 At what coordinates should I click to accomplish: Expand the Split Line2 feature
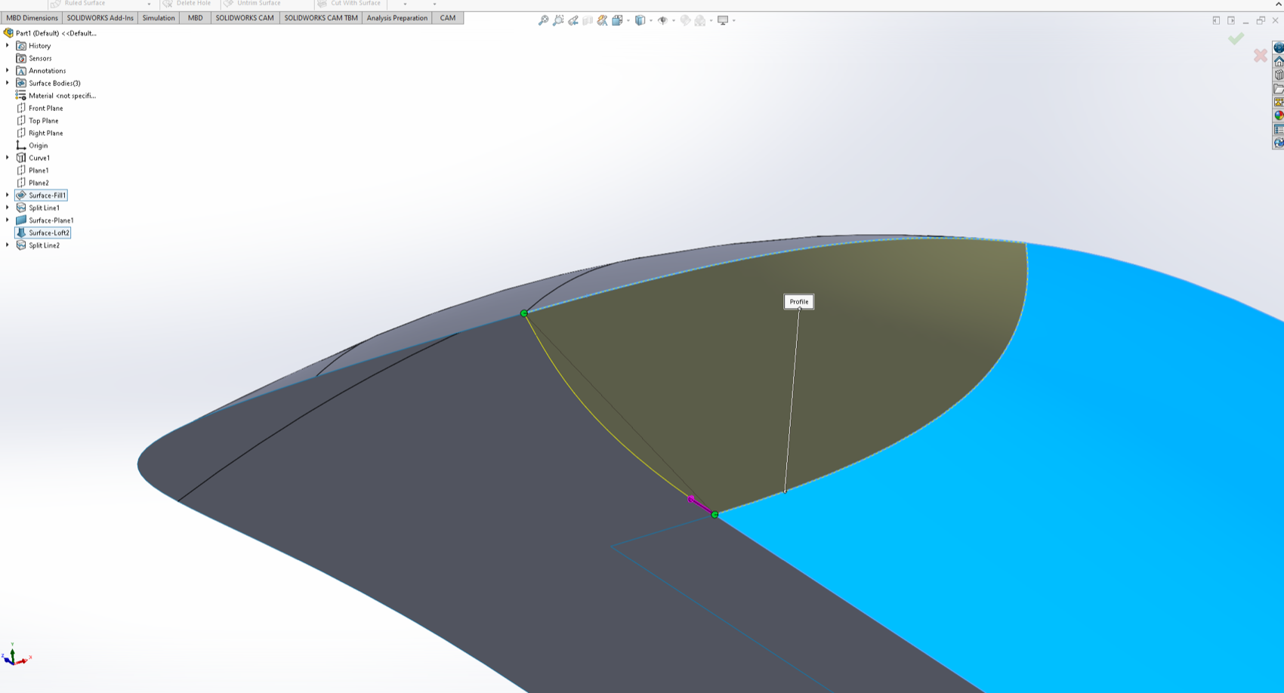[x=8, y=245]
